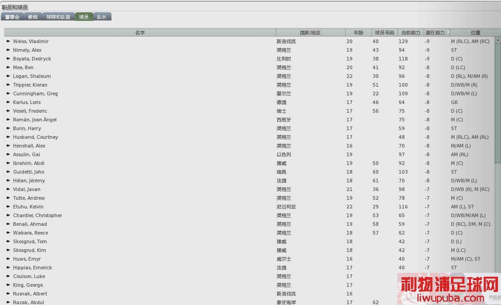Sort by 名字 column header
Image resolution: width=501 pixels, height=305 pixels.
140,33
